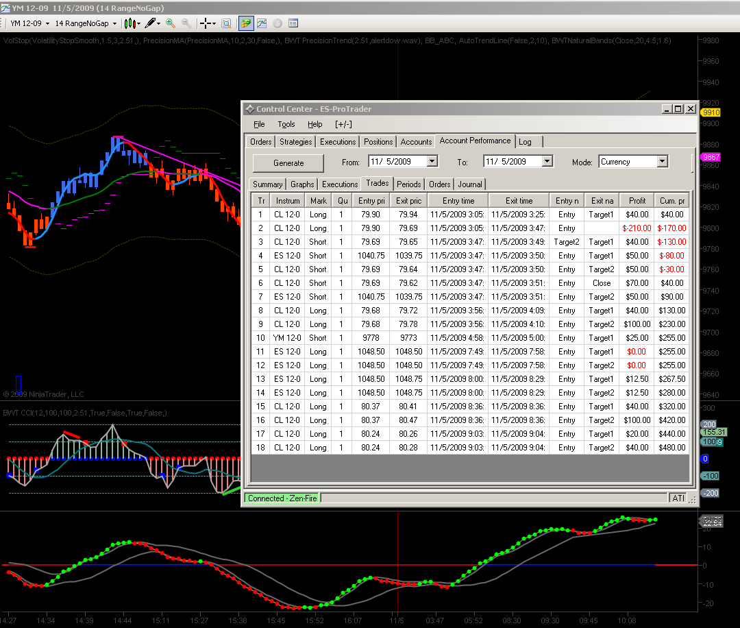740x628 pixels.
Task: Open the Tools menu in Control Center
Action: pyautogui.click(x=286, y=124)
